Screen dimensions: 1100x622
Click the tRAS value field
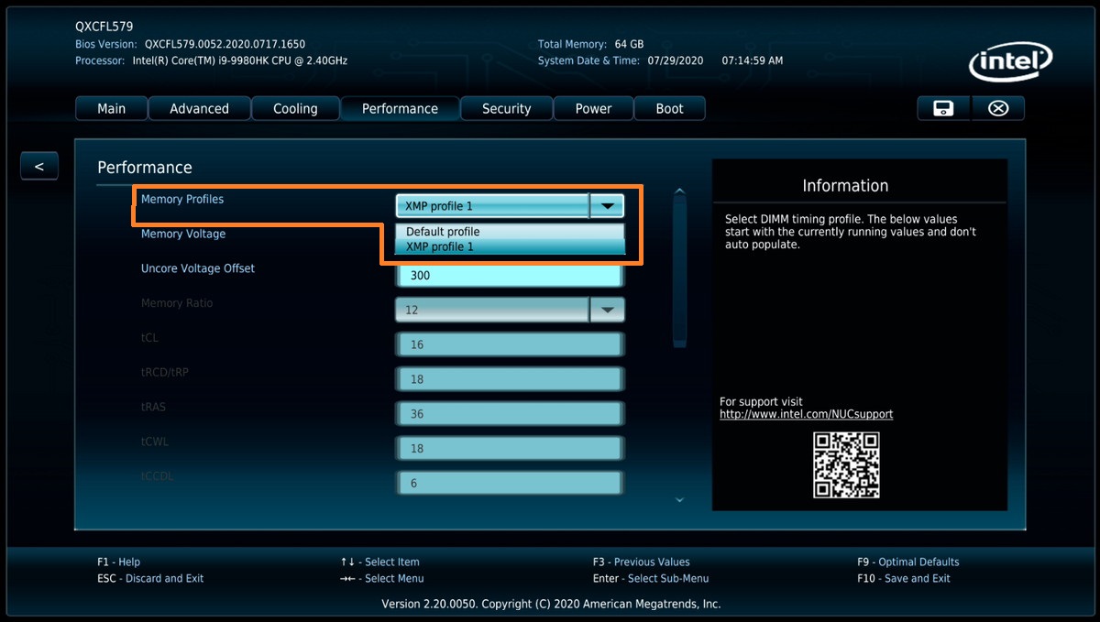510,414
